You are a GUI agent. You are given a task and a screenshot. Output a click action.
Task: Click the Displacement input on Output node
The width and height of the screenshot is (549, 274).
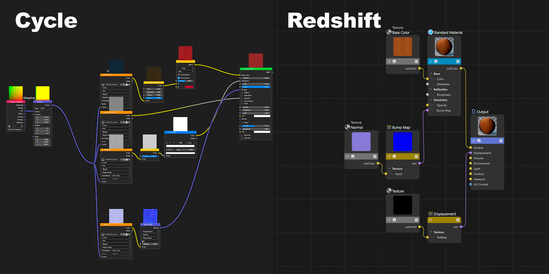tap(470, 153)
